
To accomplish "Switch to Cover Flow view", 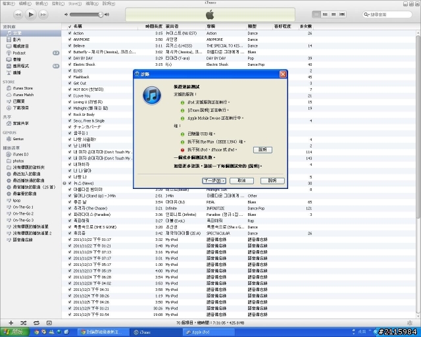I will [x=342, y=14].
